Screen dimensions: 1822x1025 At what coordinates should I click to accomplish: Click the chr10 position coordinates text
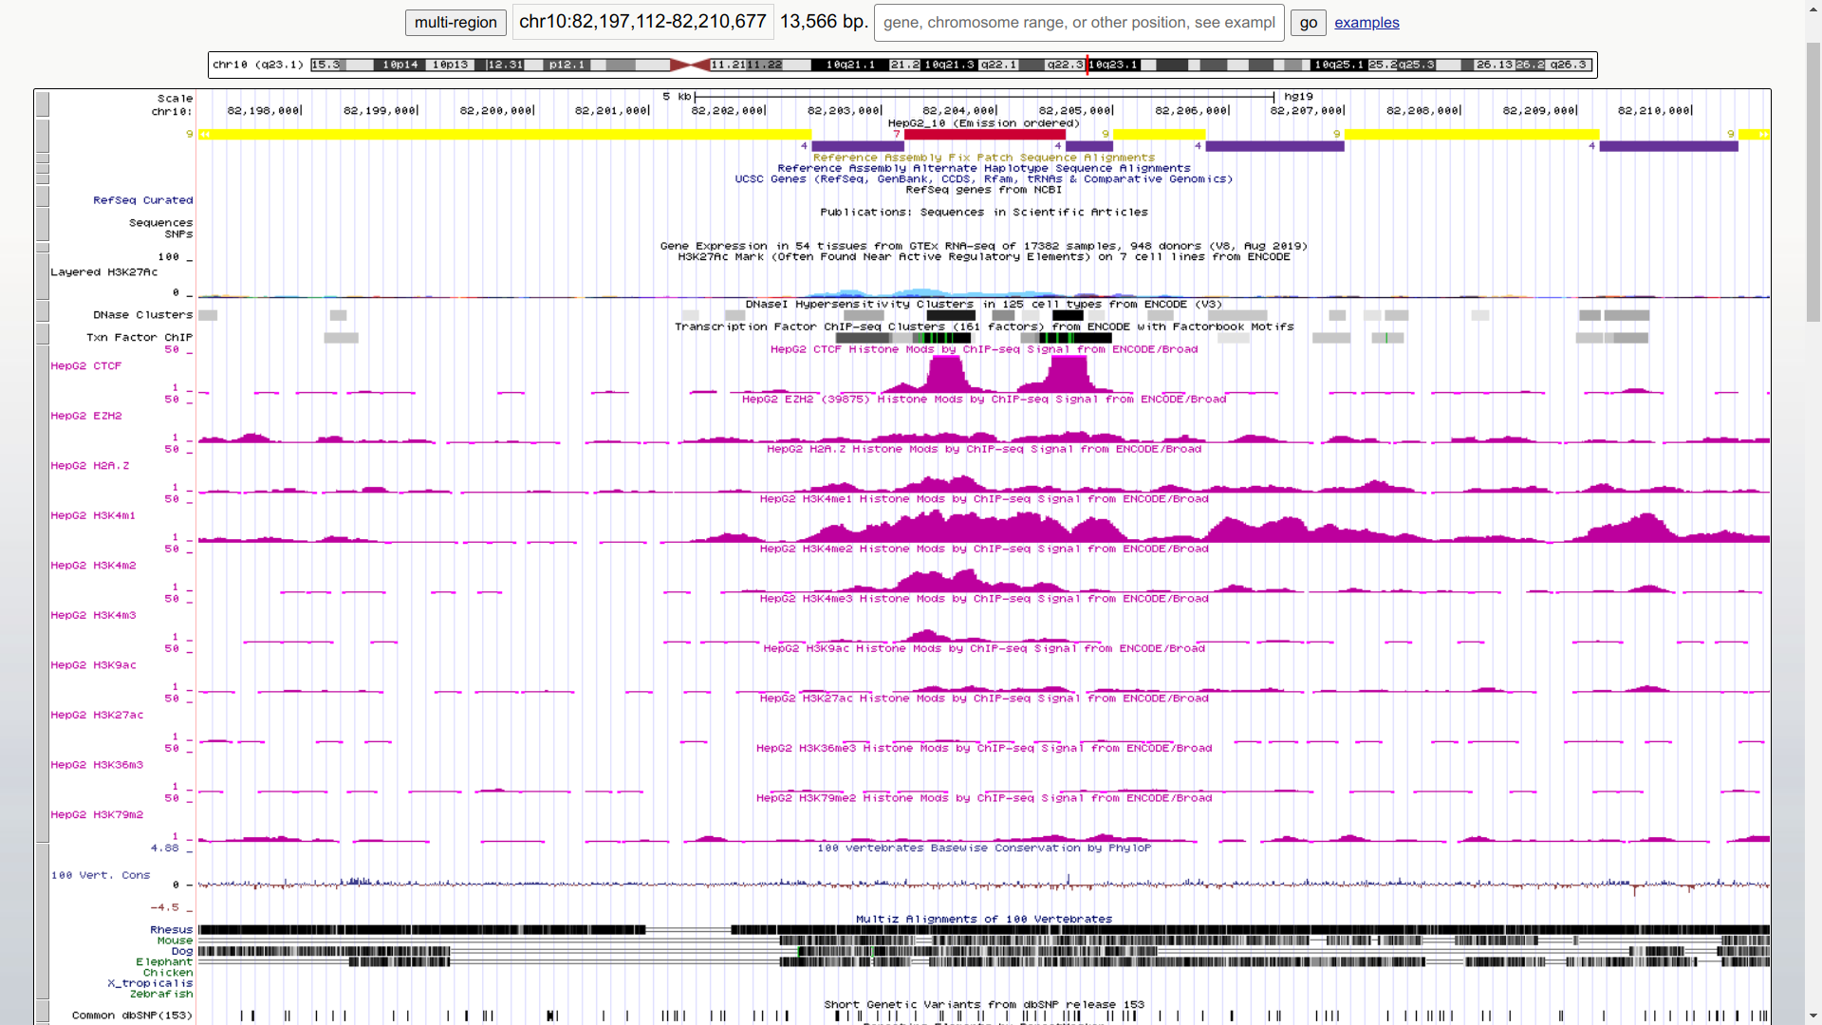(642, 22)
